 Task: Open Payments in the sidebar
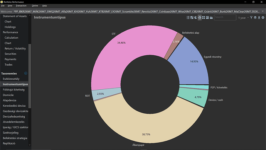click(x=10, y=59)
